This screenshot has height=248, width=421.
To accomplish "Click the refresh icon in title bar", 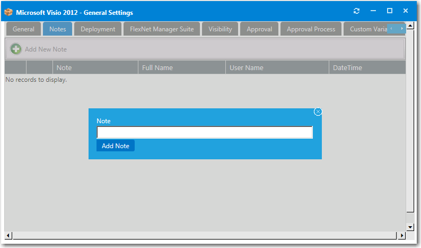I will 357,11.
